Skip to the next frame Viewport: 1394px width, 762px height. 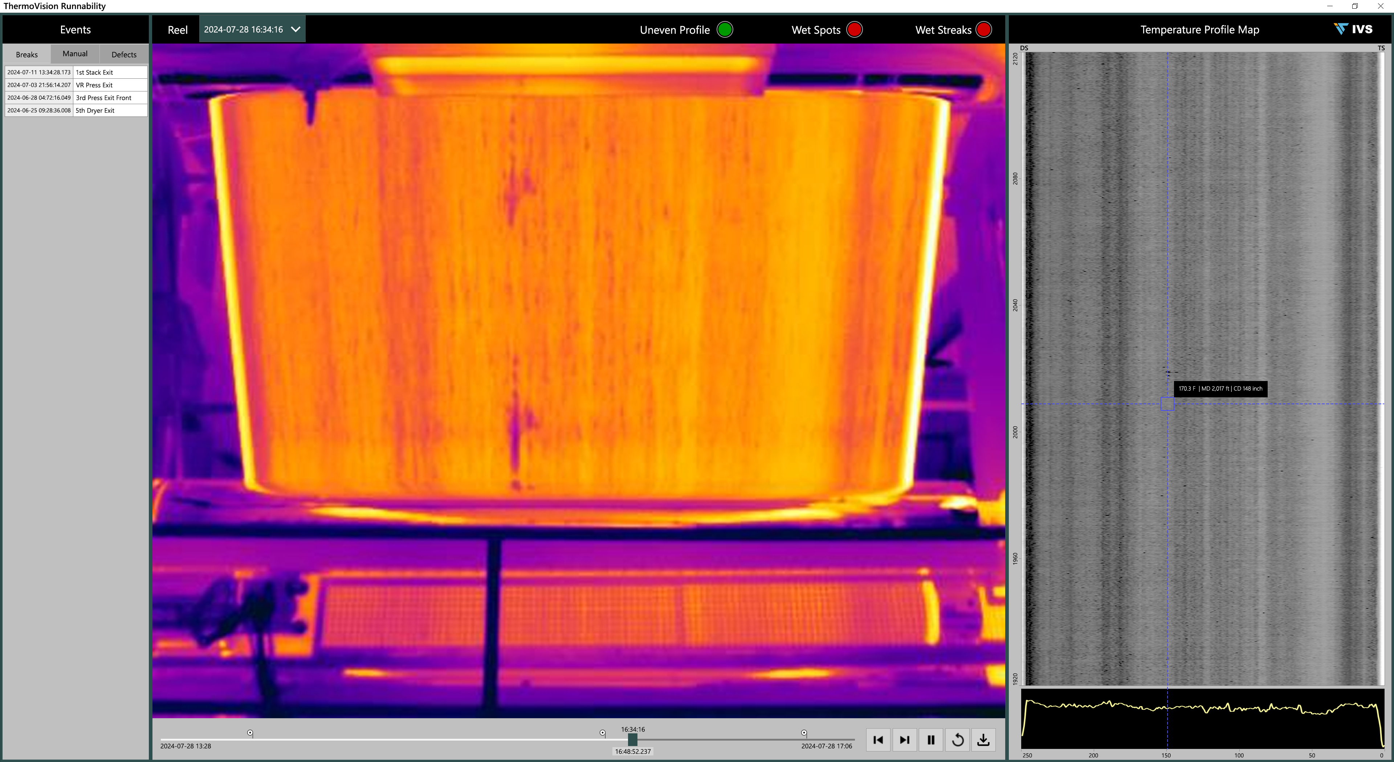pyautogui.click(x=904, y=739)
